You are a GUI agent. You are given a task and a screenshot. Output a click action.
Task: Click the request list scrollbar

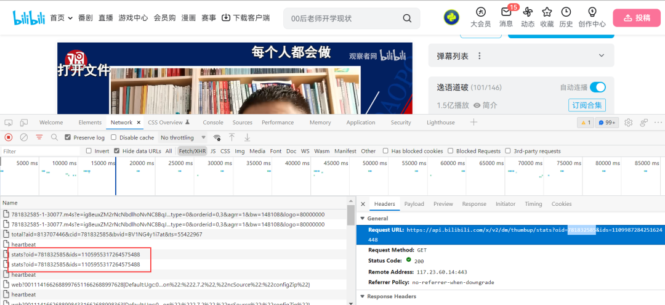click(351, 215)
